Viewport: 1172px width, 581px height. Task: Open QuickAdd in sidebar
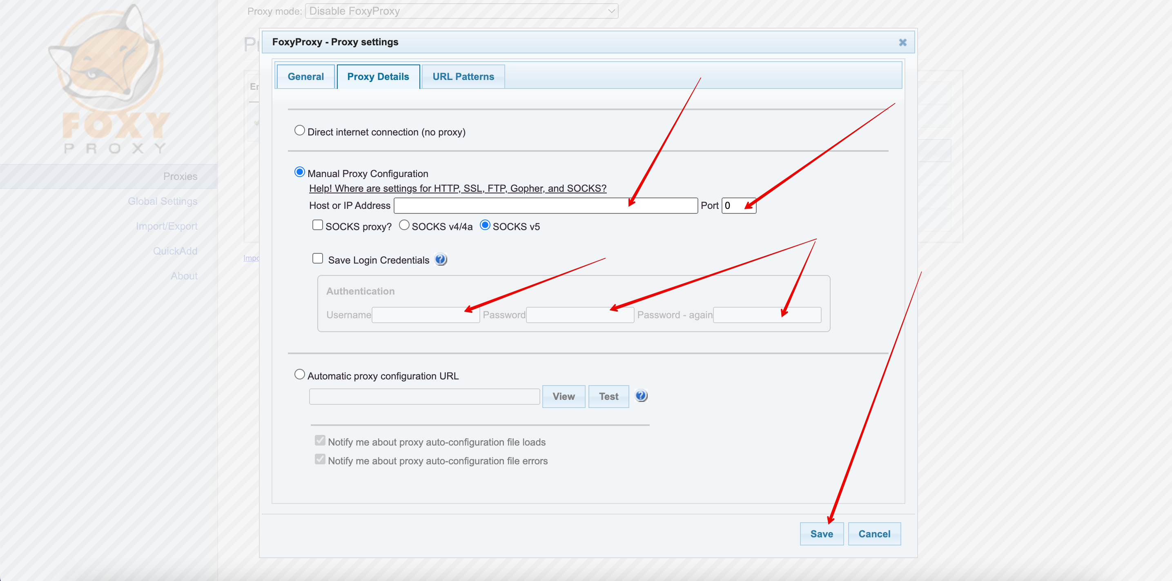tap(175, 251)
